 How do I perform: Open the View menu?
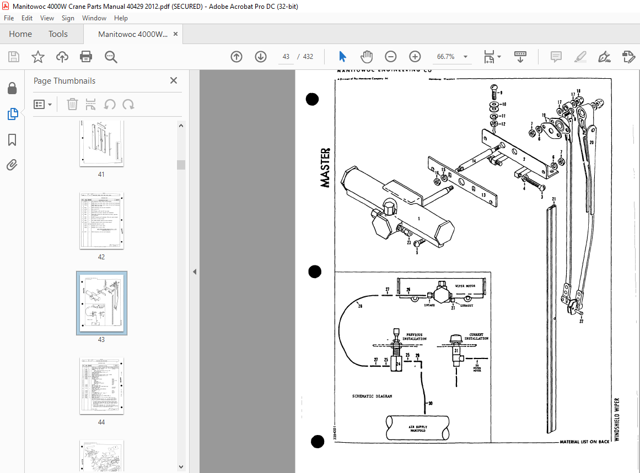click(x=47, y=18)
